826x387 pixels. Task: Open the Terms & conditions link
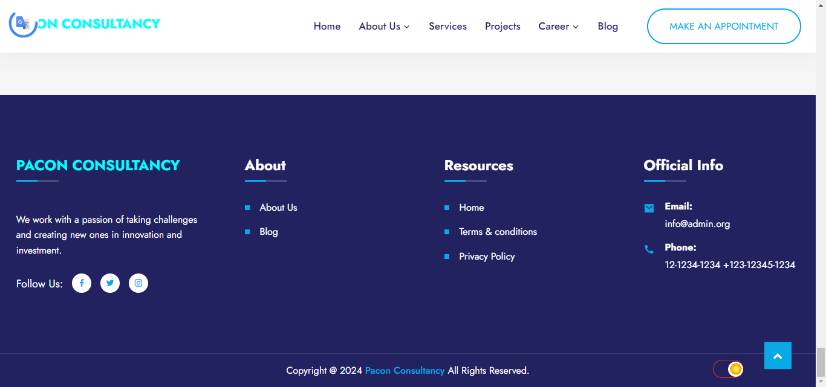pos(498,232)
